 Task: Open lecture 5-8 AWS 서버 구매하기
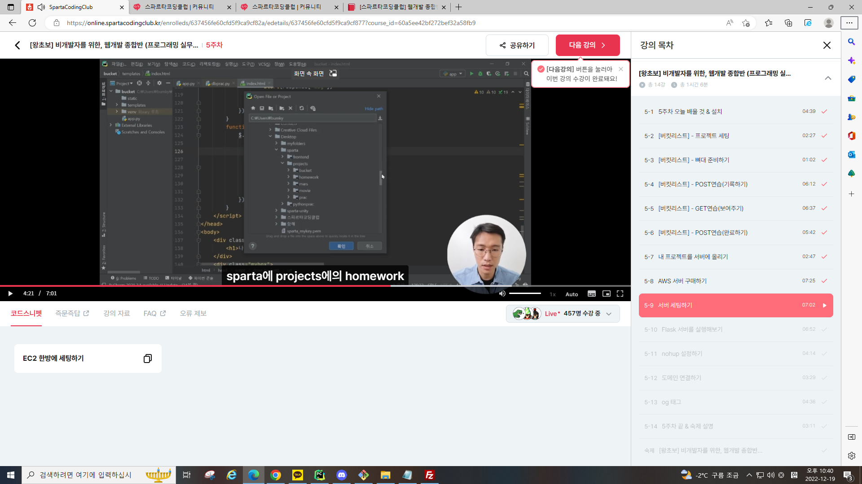coord(736,281)
